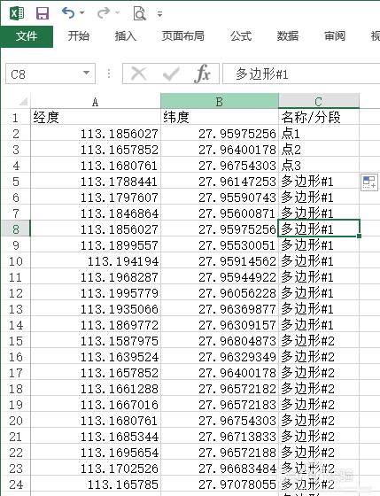380x496 pixels.
Task: Undo the last action
Action: (68, 13)
